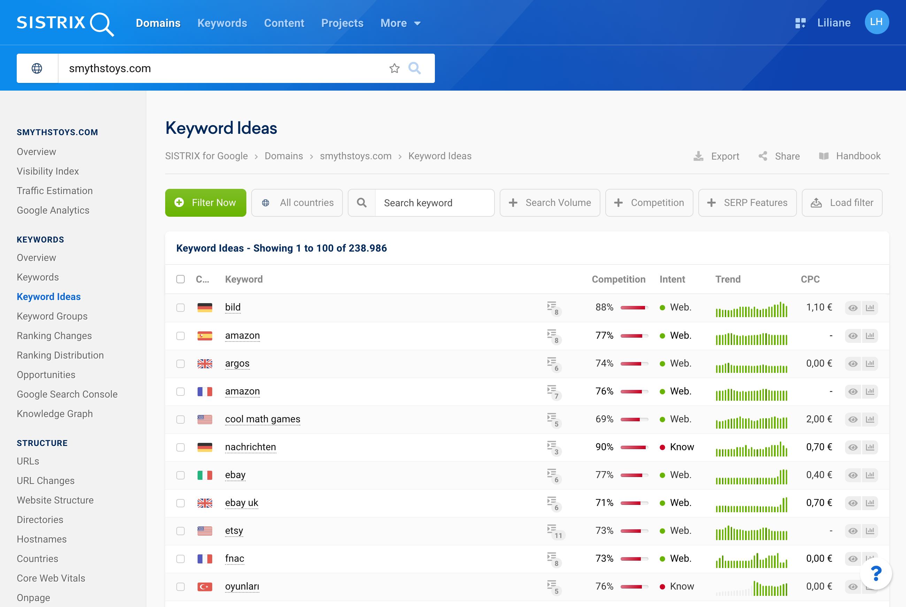Add a SERP Features filter
906x607 pixels.
(x=747, y=202)
